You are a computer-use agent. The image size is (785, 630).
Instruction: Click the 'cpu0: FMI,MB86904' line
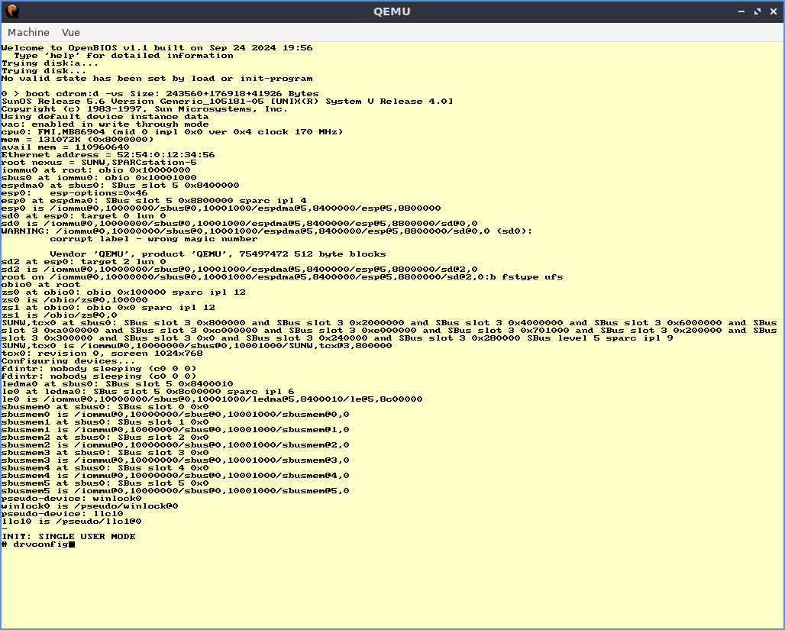tap(173, 131)
